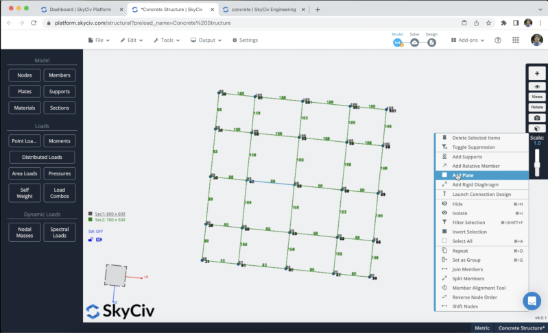Click the plus icon on right toolbar
548x333 pixels.
click(537, 73)
